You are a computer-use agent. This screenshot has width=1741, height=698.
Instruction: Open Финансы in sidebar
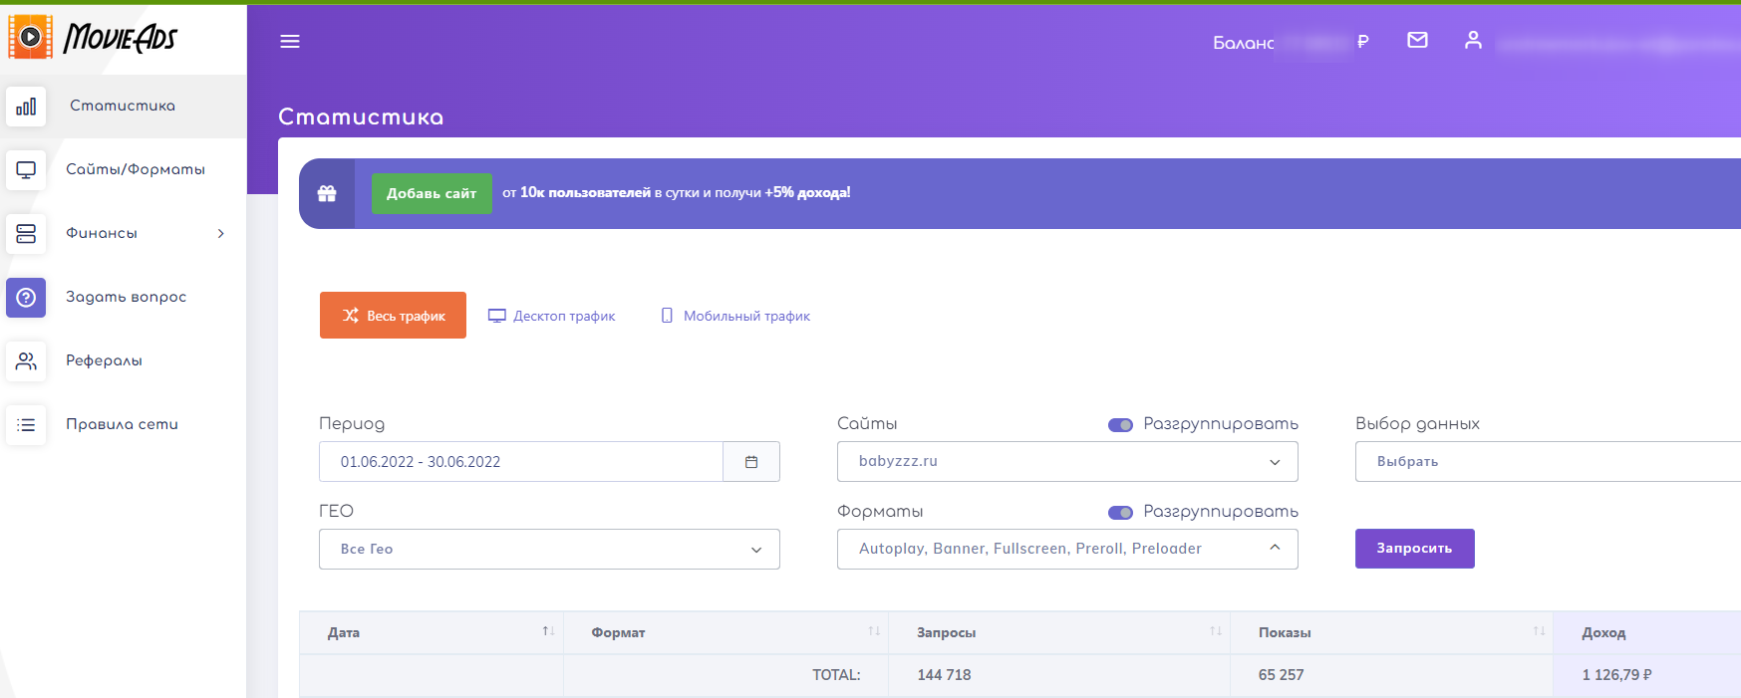pos(102,233)
